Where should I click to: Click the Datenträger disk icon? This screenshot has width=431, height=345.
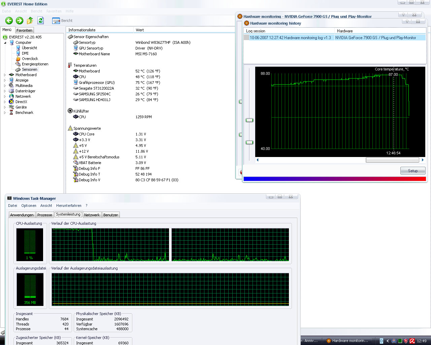(x=11, y=91)
